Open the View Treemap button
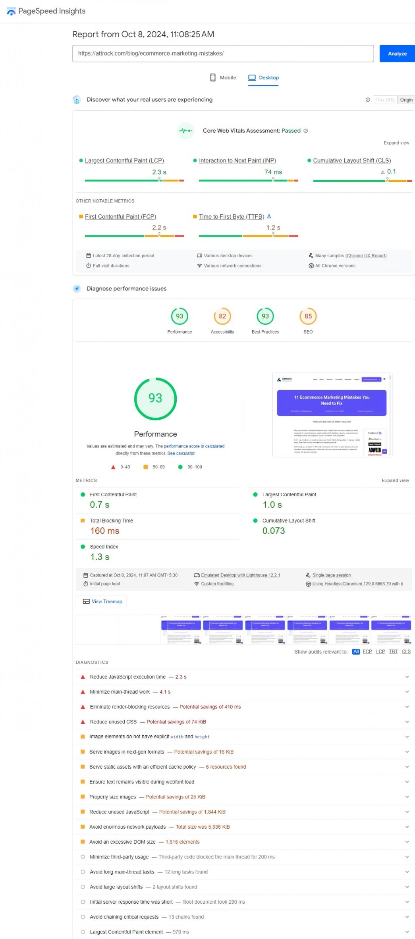 [x=101, y=602]
